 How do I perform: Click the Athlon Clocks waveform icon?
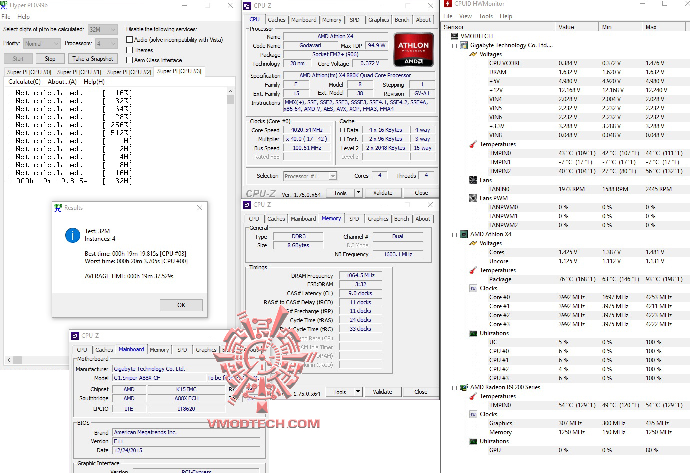tap(473, 288)
